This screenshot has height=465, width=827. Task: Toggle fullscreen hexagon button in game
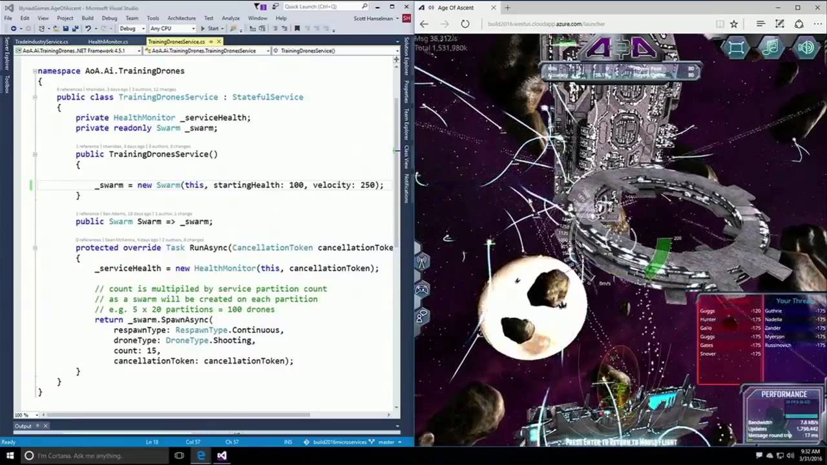coord(737,47)
